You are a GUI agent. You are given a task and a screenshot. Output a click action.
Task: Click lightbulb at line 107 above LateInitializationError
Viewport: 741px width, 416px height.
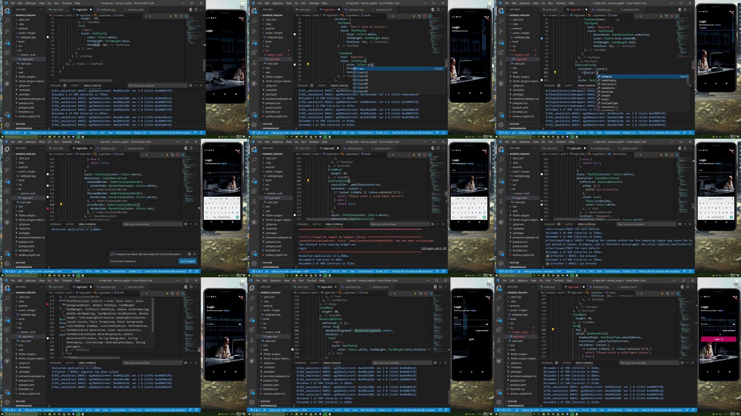pos(308,181)
